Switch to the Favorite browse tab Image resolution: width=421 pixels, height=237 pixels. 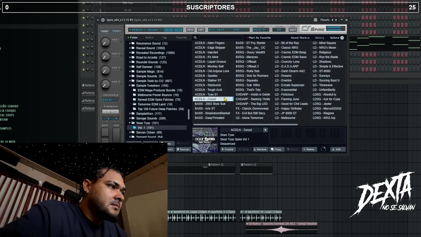[x=181, y=38]
